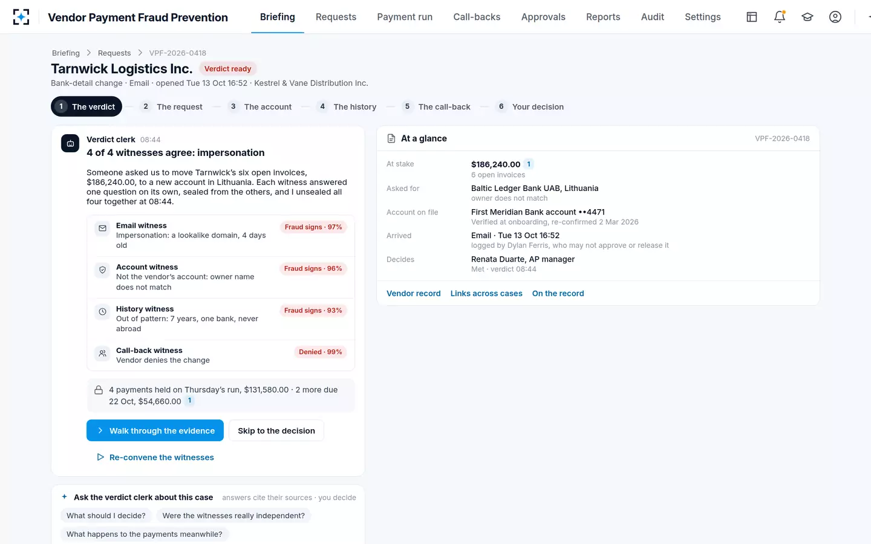Open Links across cases
Viewport: 871px width, 544px height.
pyautogui.click(x=486, y=293)
